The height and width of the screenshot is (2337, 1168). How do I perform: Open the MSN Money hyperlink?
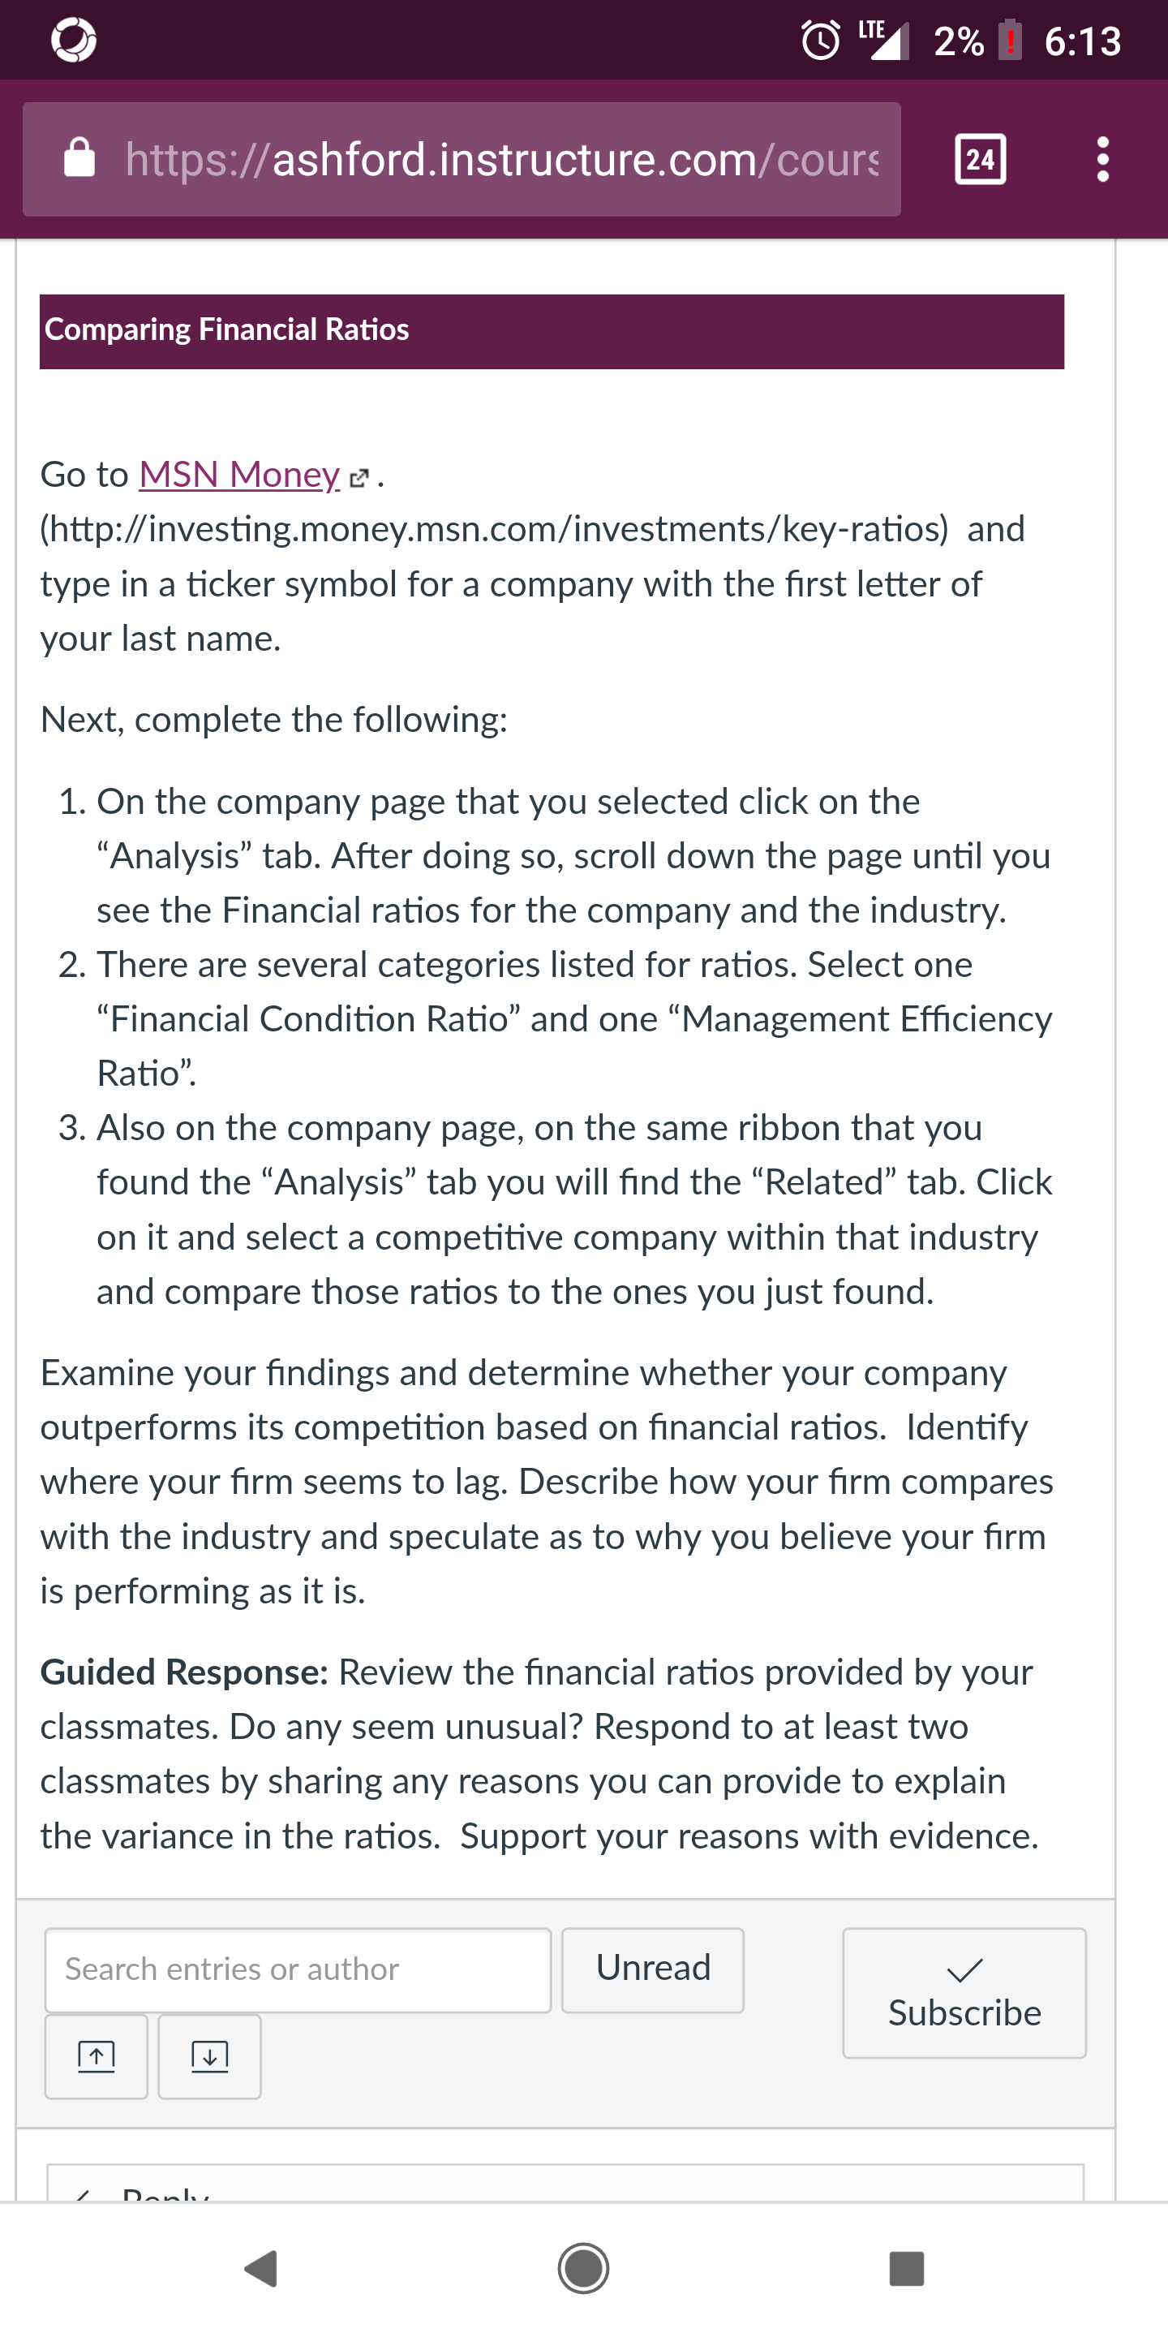239,474
